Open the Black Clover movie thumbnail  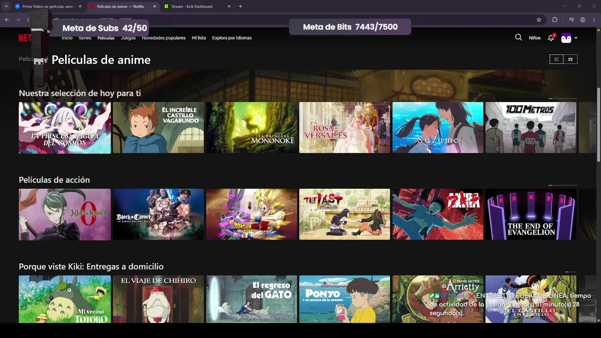(x=158, y=215)
